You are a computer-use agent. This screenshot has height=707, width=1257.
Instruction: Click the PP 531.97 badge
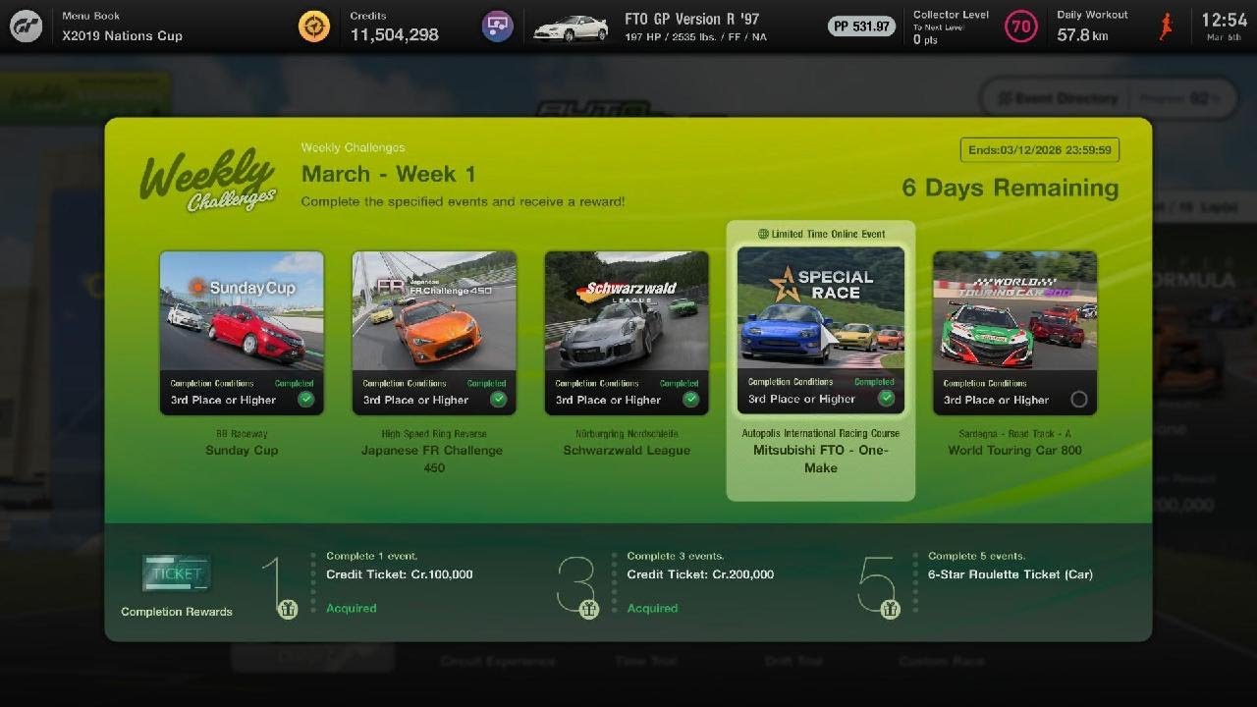861,27
